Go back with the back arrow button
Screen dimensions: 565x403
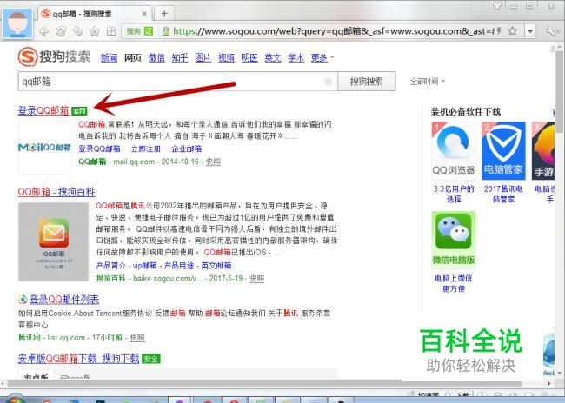point(44,31)
